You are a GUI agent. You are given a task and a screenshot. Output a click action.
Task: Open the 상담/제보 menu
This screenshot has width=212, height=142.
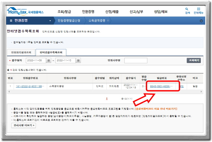[161, 12]
